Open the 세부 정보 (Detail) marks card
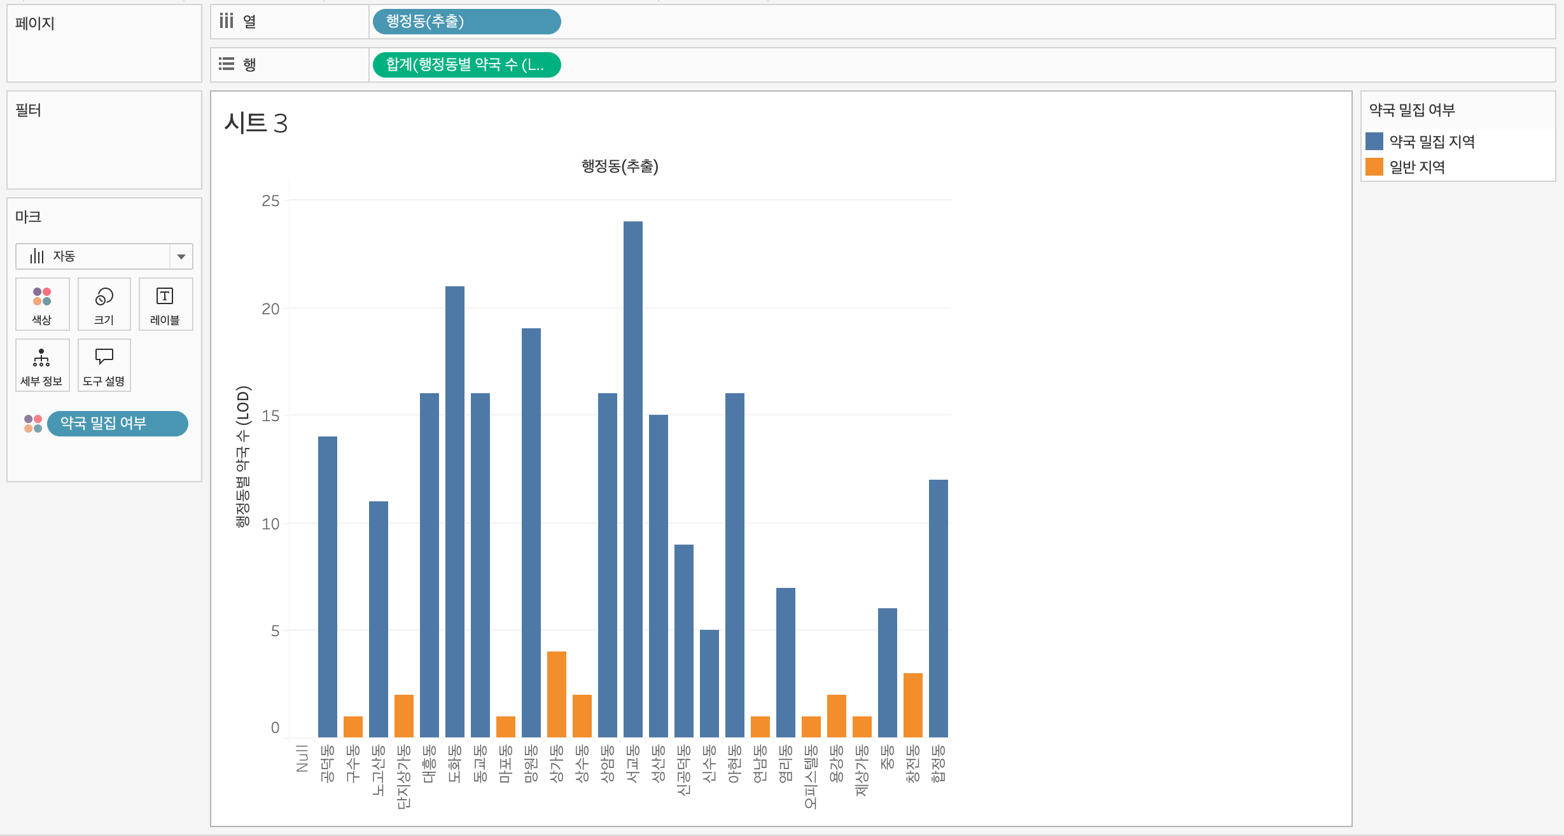Screen dimensions: 1564x836 [42, 365]
